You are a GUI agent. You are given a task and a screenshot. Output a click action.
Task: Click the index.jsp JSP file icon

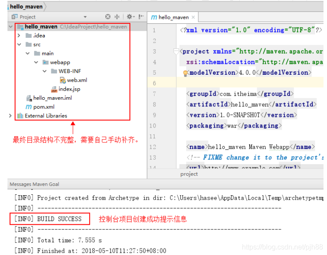click(54, 89)
